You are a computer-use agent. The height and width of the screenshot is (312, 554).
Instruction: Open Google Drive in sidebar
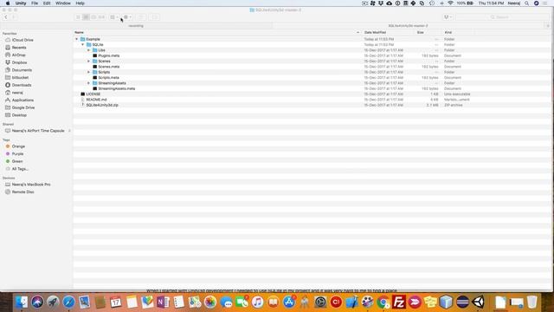click(x=23, y=107)
